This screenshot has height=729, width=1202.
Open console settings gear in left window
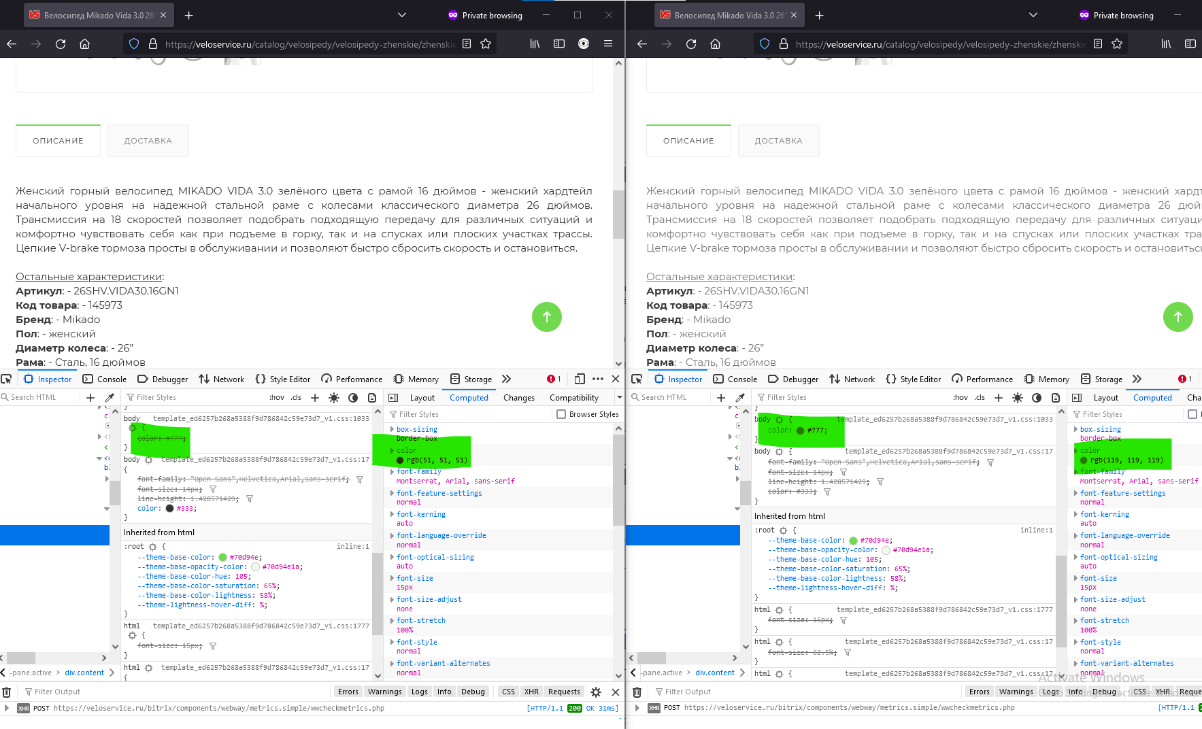596,692
